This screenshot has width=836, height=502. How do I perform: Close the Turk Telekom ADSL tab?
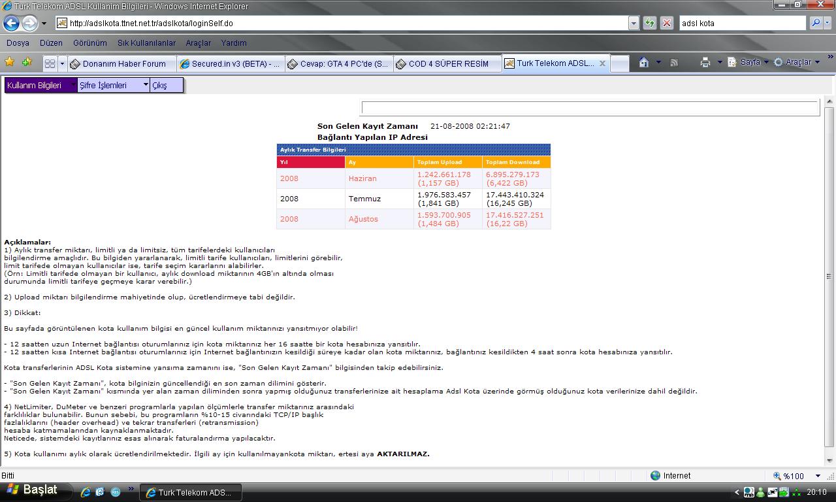tap(602, 63)
